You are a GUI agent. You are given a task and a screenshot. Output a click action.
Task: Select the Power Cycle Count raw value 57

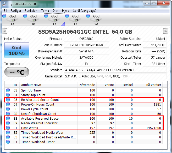[x=159, y=109]
